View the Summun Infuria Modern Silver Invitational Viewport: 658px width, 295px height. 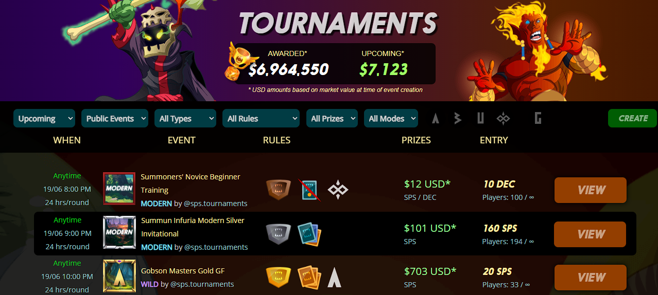click(590, 234)
